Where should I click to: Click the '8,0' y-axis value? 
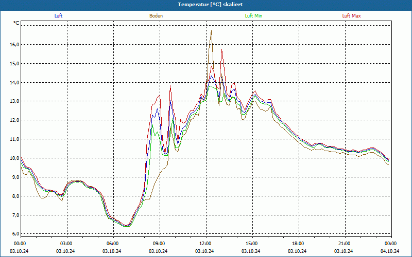(x=16, y=196)
